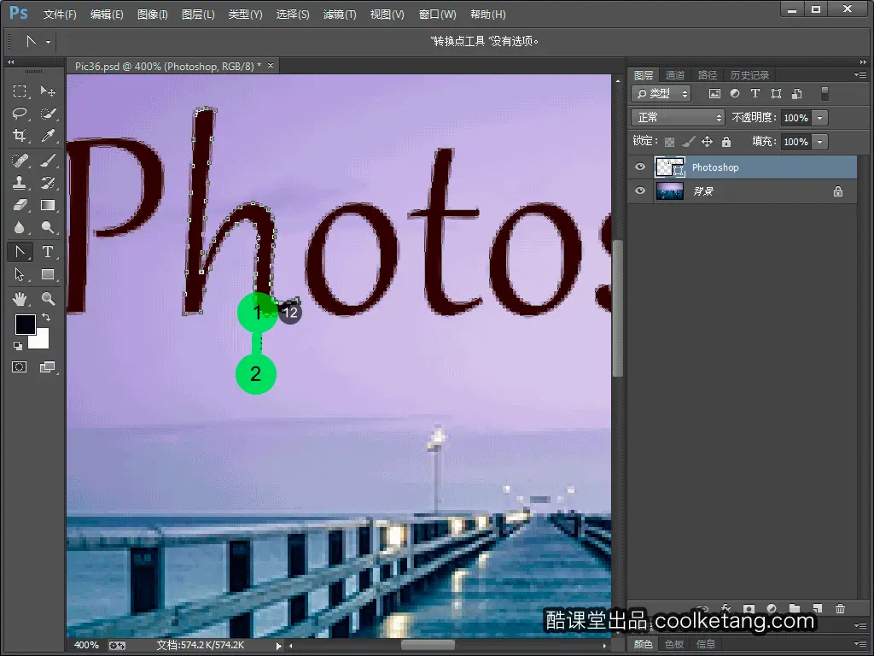The height and width of the screenshot is (656, 874).
Task: Open the layer filter 类型 dropdown
Action: [661, 94]
